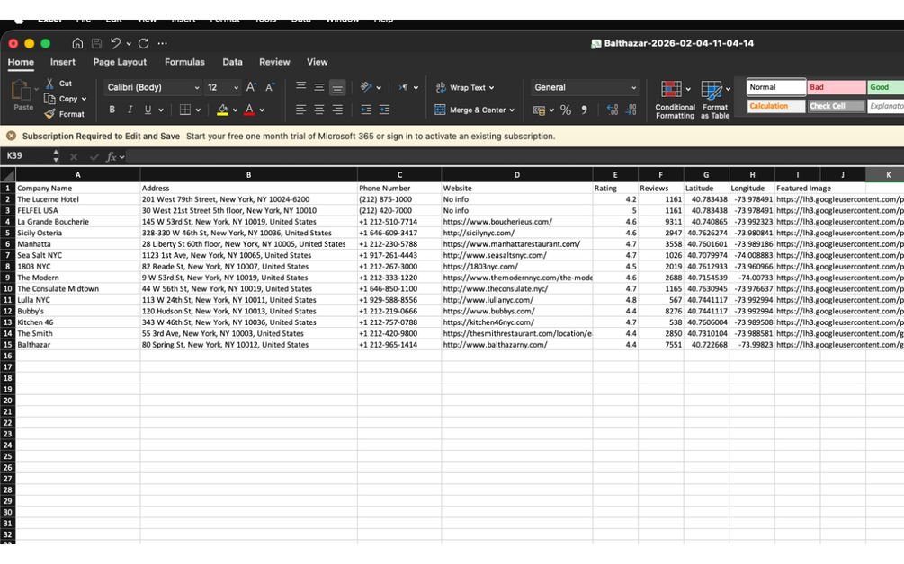The height and width of the screenshot is (564, 904).
Task: Increase font size with large A icon
Action: 251,87
